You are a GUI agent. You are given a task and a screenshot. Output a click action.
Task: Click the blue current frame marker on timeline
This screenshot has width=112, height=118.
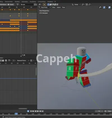(x=16, y=114)
